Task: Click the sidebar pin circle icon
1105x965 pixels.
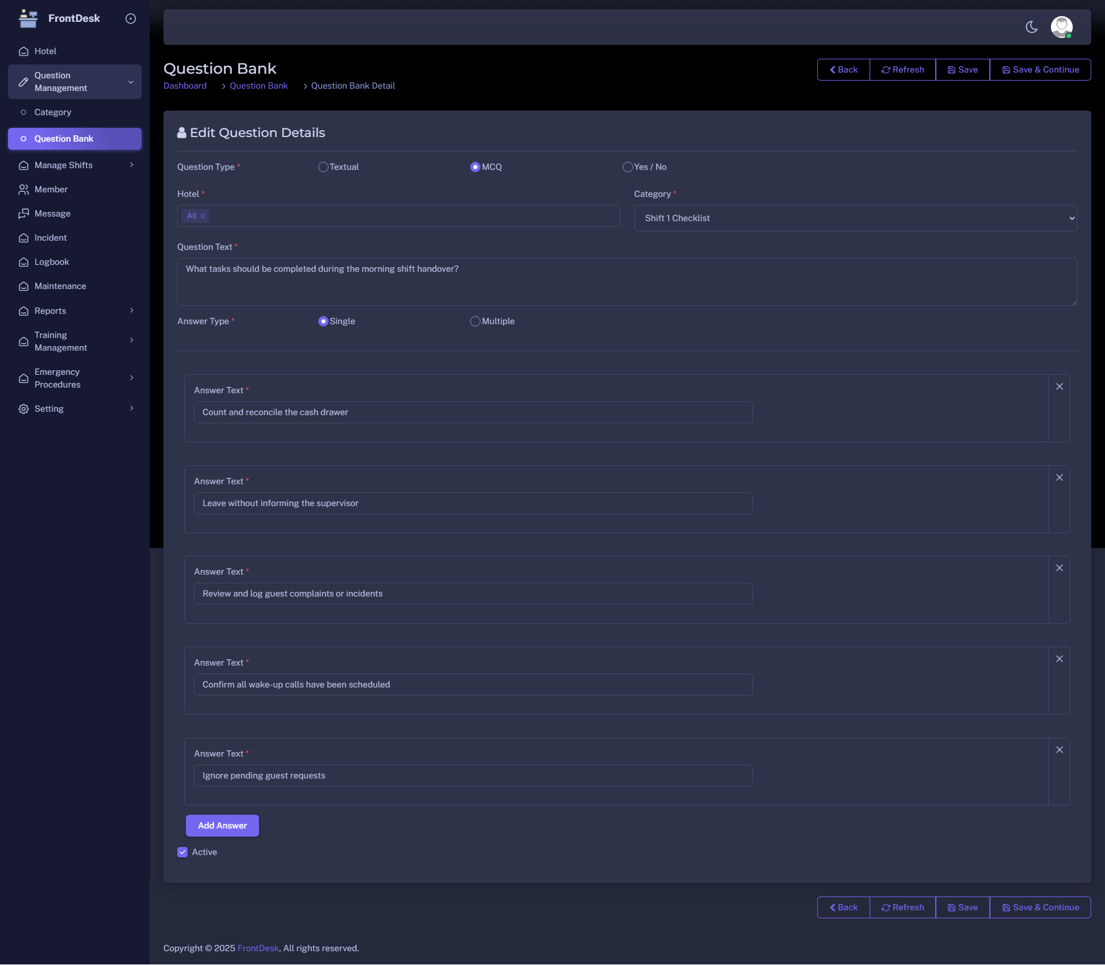Action: (x=131, y=18)
